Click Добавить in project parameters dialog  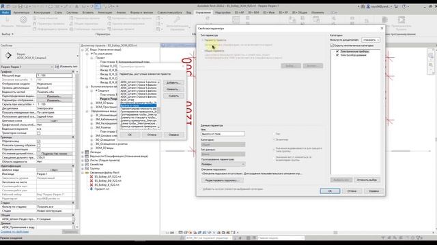(173, 82)
